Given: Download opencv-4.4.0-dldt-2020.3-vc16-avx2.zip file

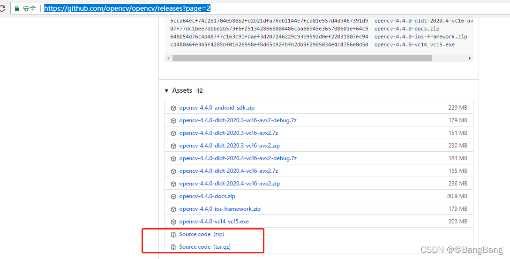Looking at the screenshot, I should [x=229, y=146].
